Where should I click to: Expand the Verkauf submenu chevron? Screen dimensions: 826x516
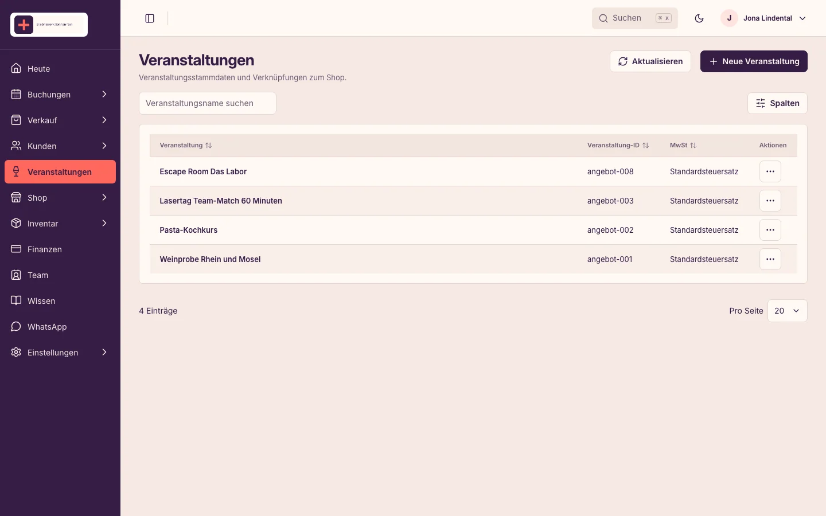104,120
